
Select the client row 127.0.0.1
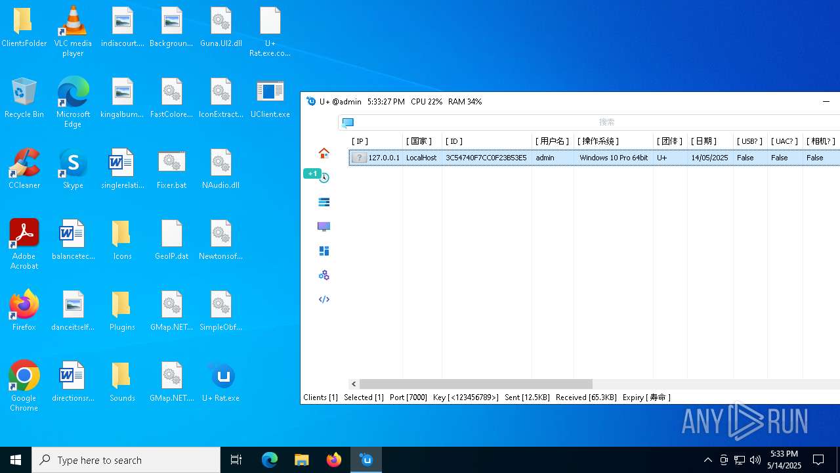tap(595, 158)
